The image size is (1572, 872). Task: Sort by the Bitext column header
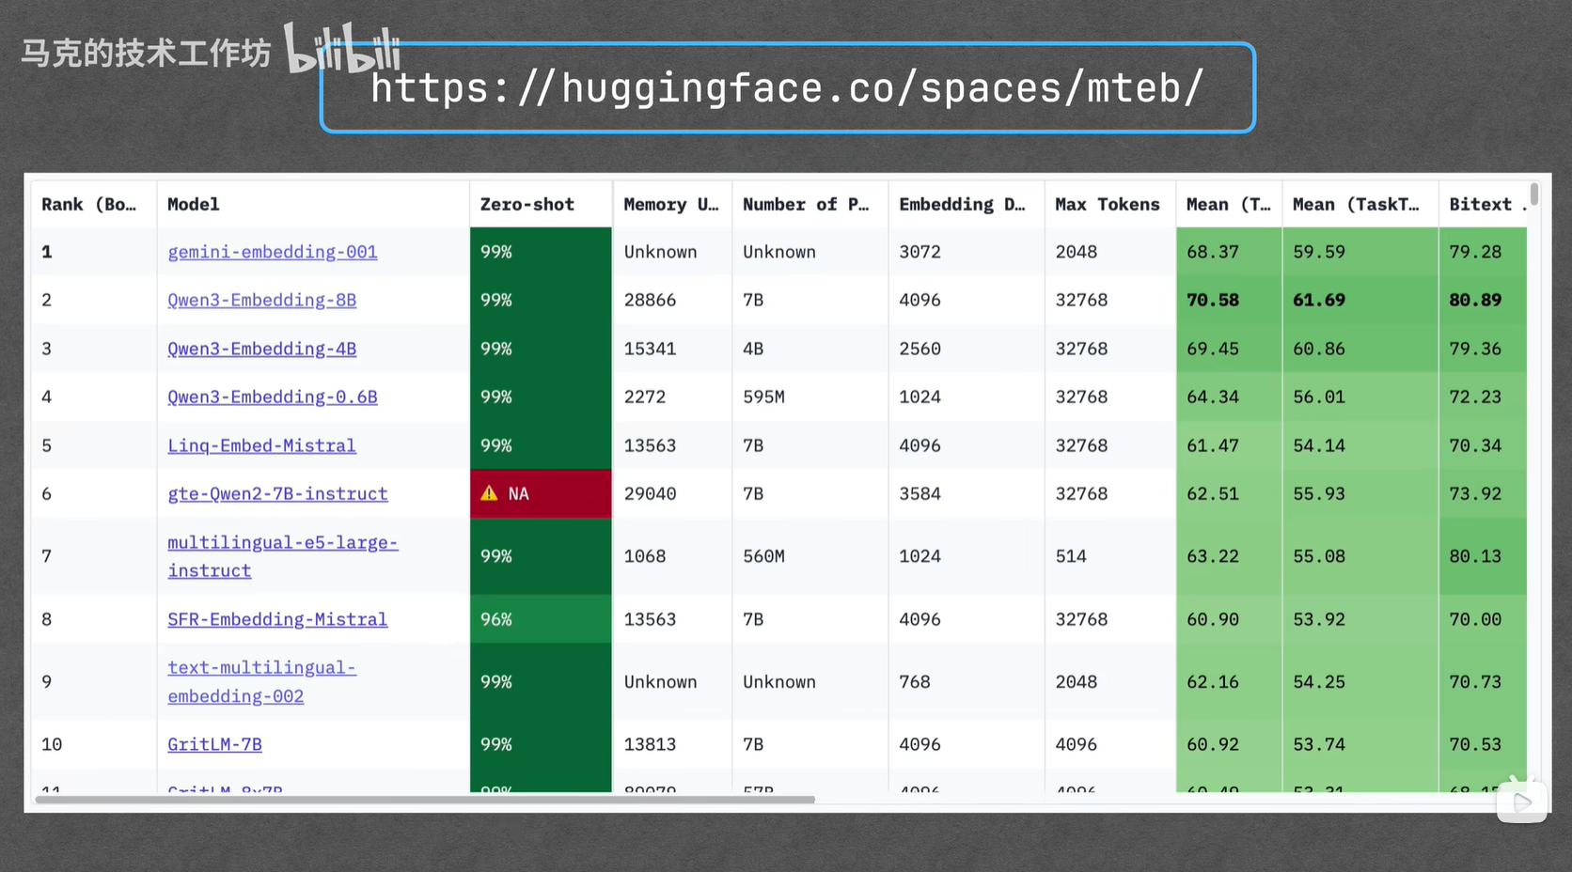pyautogui.click(x=1481, y=204)
